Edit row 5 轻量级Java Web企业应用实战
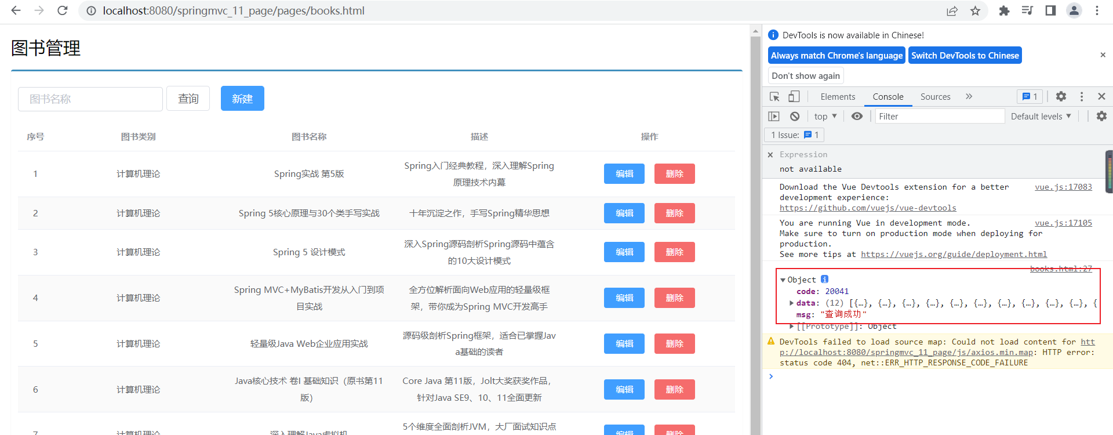 click(x=624, y=344)
